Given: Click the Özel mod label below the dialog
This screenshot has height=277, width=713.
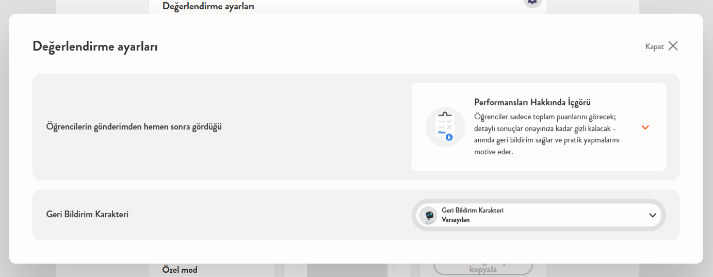Looking at the screenshot, I should 180,269.
